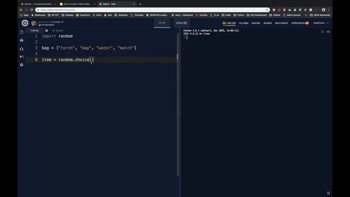The width and height of the screenshot is (350, 197).
Task: Open Other Bookmarks folder
Action: (320, 15)
